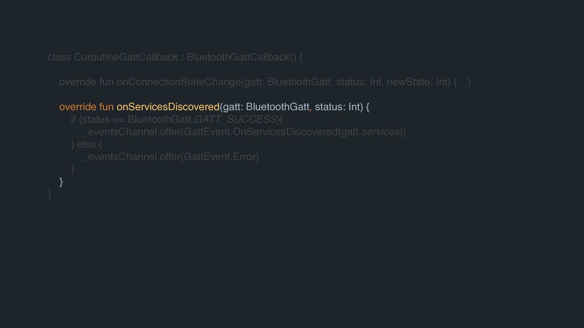Image resolution: width=584 pixels, height=328 pixels.
Task: Click the CoroutineGattCallback class name
Action: [126, 58]
